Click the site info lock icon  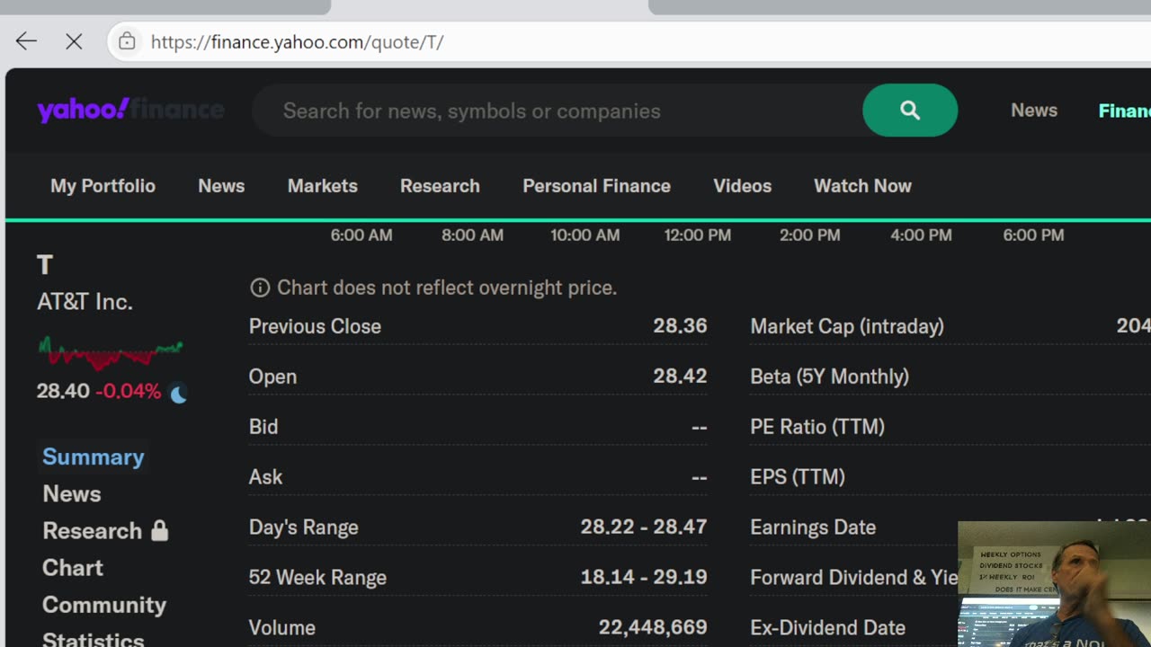[x=128, y=41]
